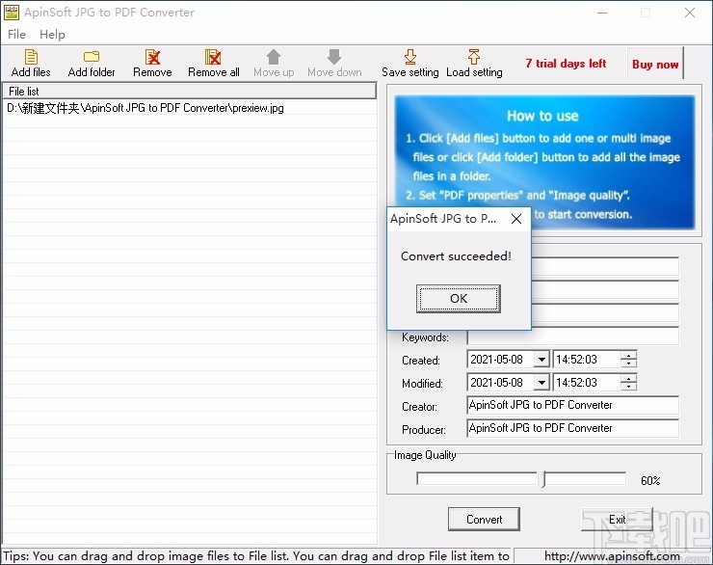The image size is (713, 565).
Task: Click the Image Quality slider handle
Action: coord(543,479)
